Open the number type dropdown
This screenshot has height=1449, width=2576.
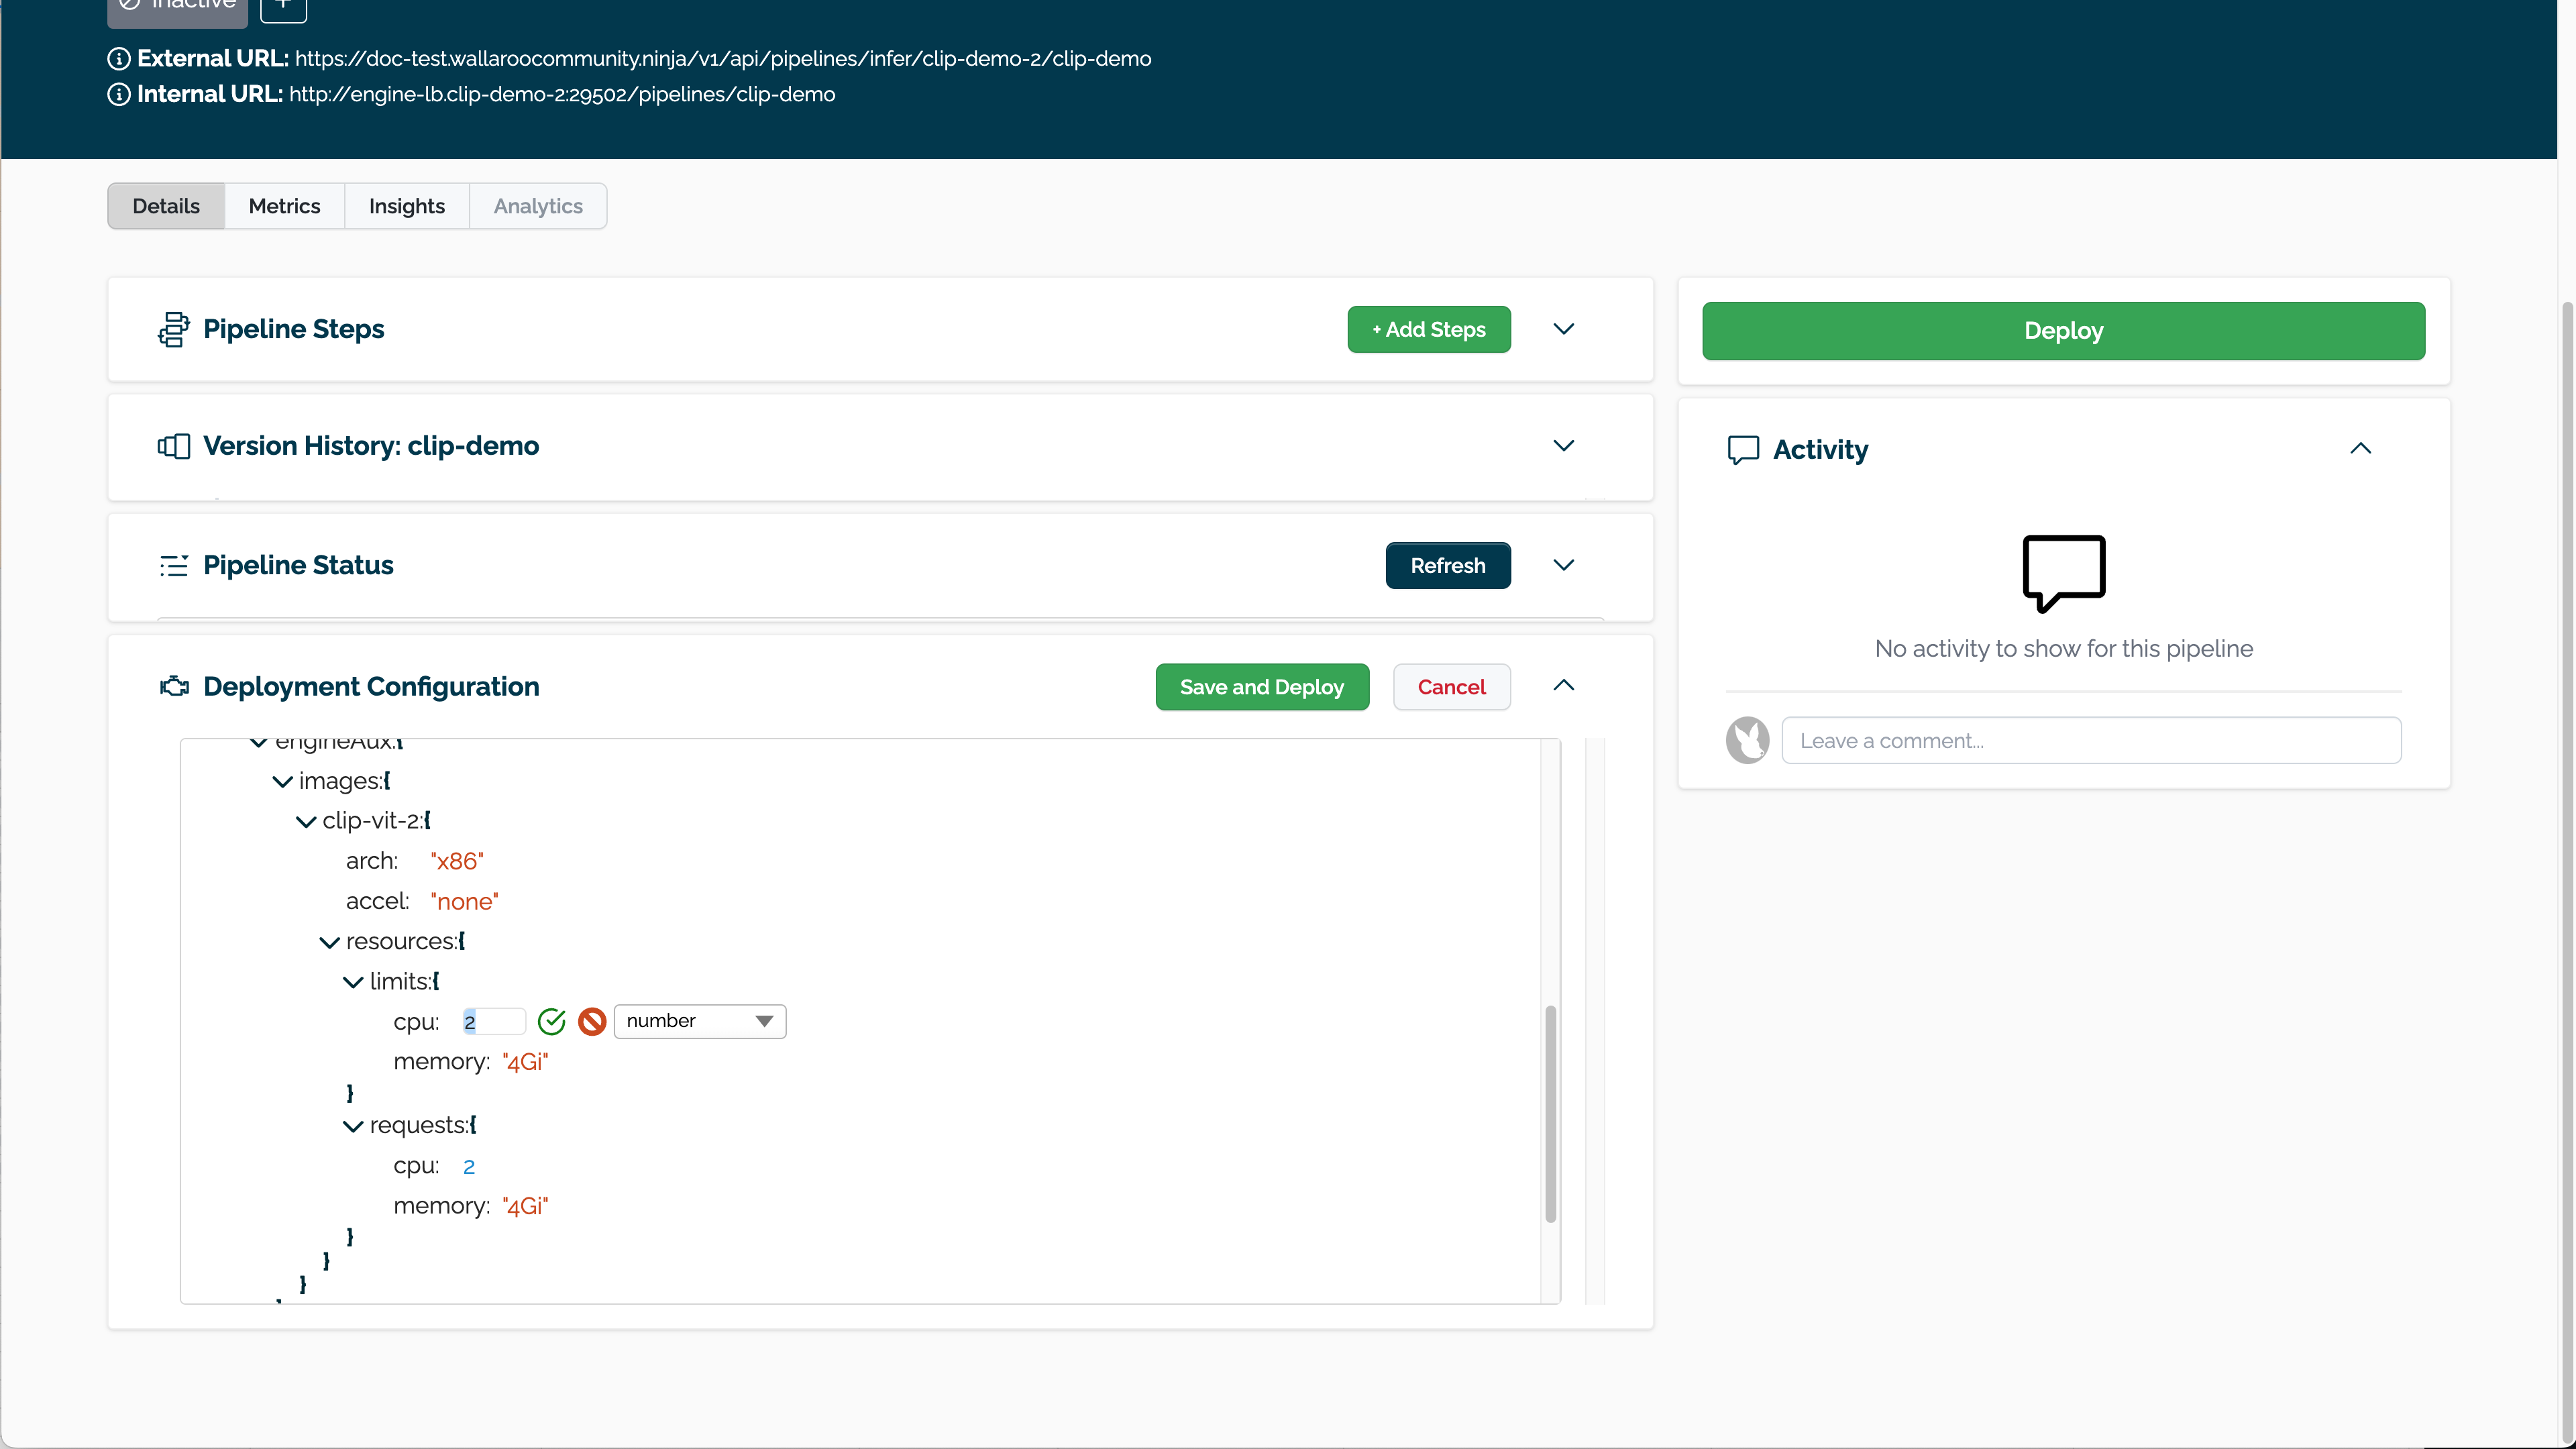pos(699,1021)
